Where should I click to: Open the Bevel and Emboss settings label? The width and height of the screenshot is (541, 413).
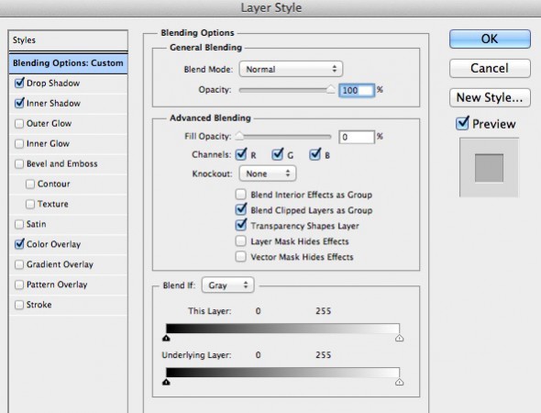pyautogui.click(x=62, y=163)
